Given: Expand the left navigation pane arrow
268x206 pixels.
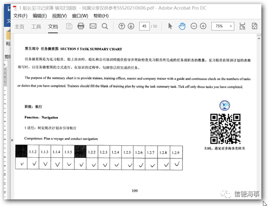Looking at the screenshot, I should (x=12, y=140).
